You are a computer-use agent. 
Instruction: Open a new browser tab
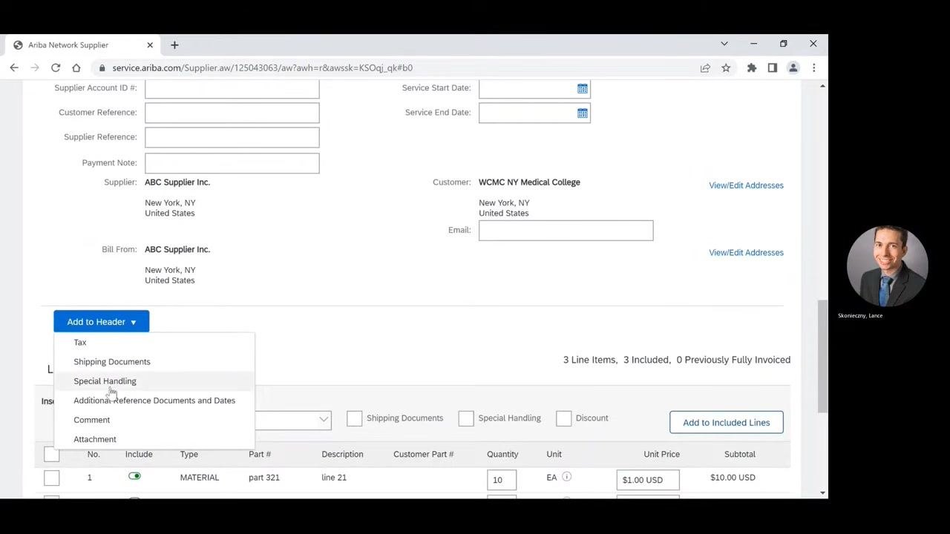click(174, 45)
